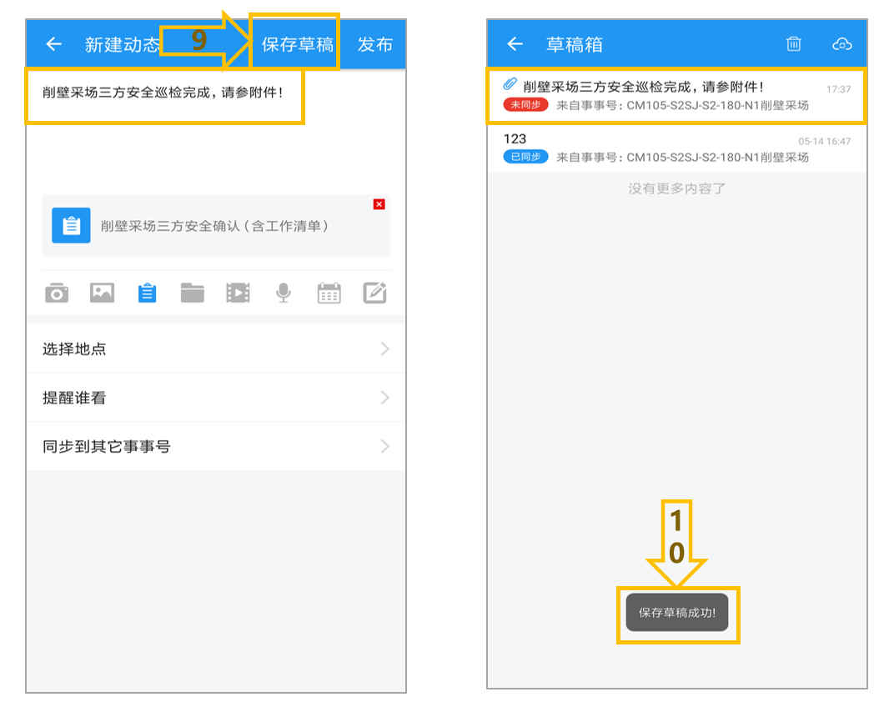Go back from 草稿箱 screen

(515, 43)
